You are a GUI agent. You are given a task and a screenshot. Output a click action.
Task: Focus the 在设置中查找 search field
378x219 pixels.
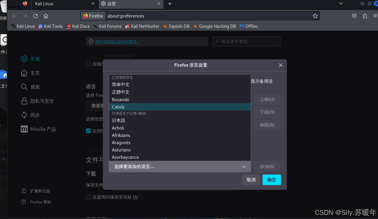[246, 42]
